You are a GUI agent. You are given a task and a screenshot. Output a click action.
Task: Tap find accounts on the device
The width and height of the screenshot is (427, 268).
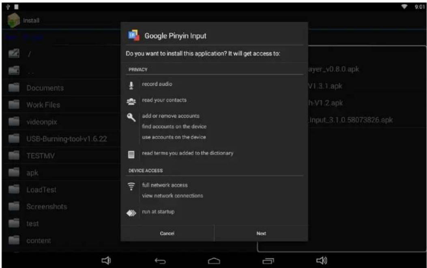(174, 126)
